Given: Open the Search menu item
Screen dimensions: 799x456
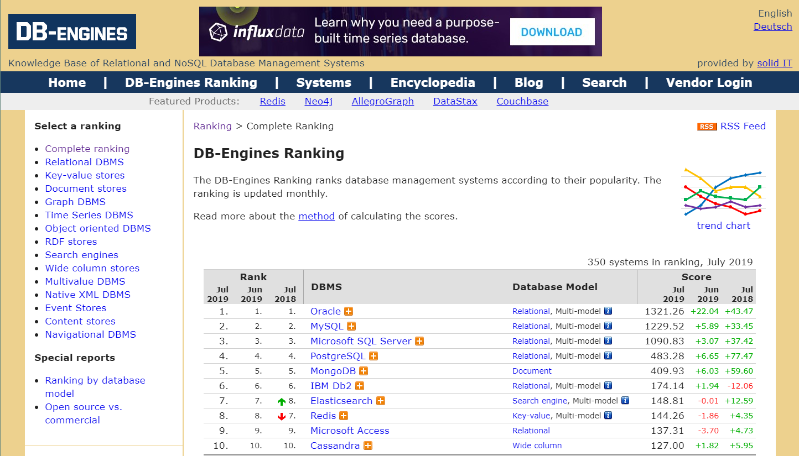Looking at the screenshot, I should point(604,82).
